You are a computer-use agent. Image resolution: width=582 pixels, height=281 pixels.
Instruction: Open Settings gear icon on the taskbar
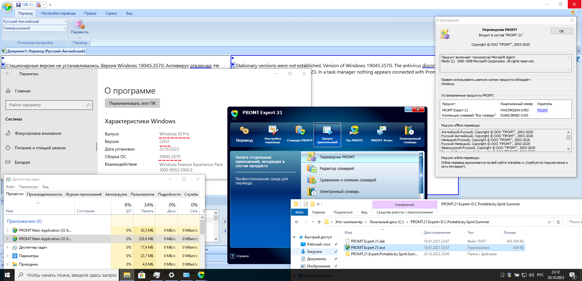pos(172,275)
